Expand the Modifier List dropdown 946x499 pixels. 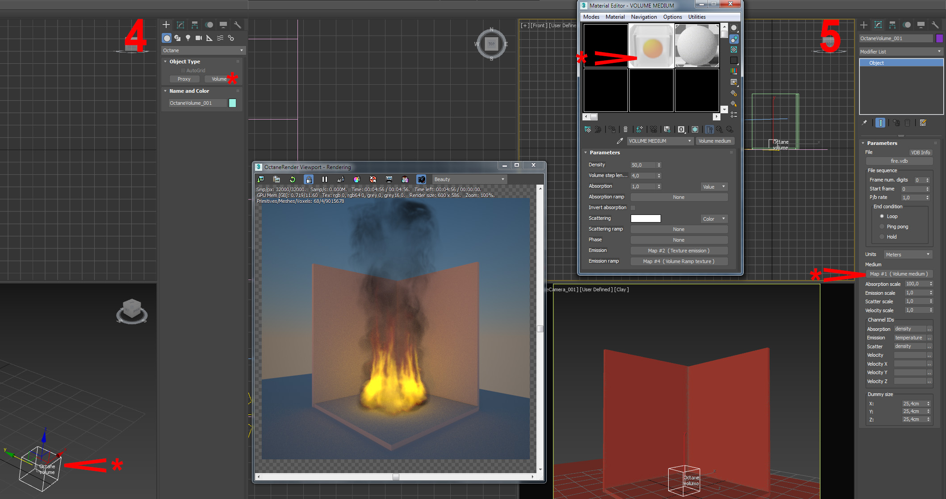[900, 52]
